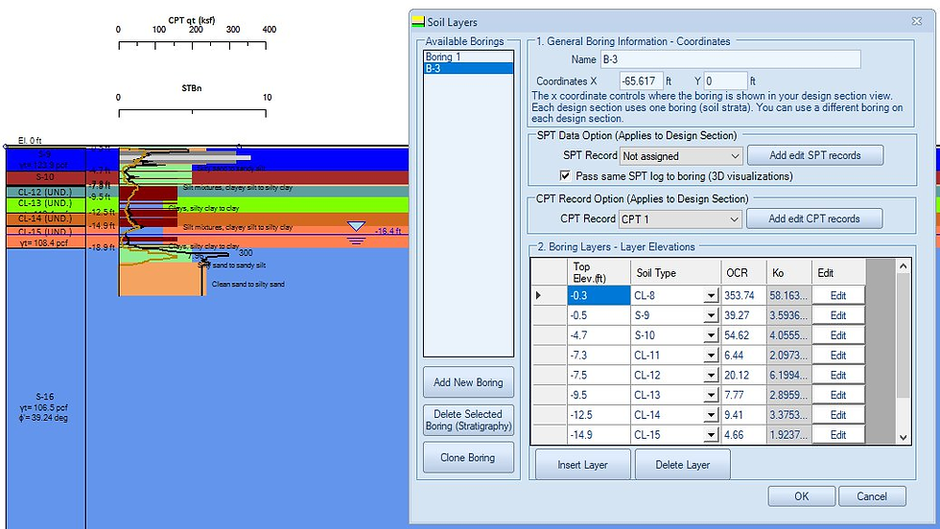Click the Soil Layers dialog title icon
This screenshot has height=529, width=940.
(x=418, y=22)
